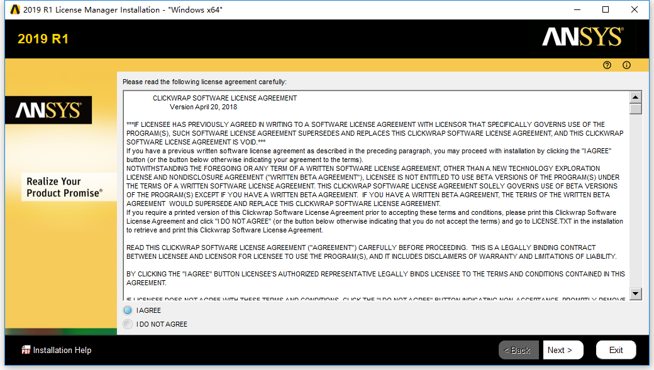The image size is (654, 370).
Task: Minimize the License Manager Installation window
Action: click(x=577, y=9)
